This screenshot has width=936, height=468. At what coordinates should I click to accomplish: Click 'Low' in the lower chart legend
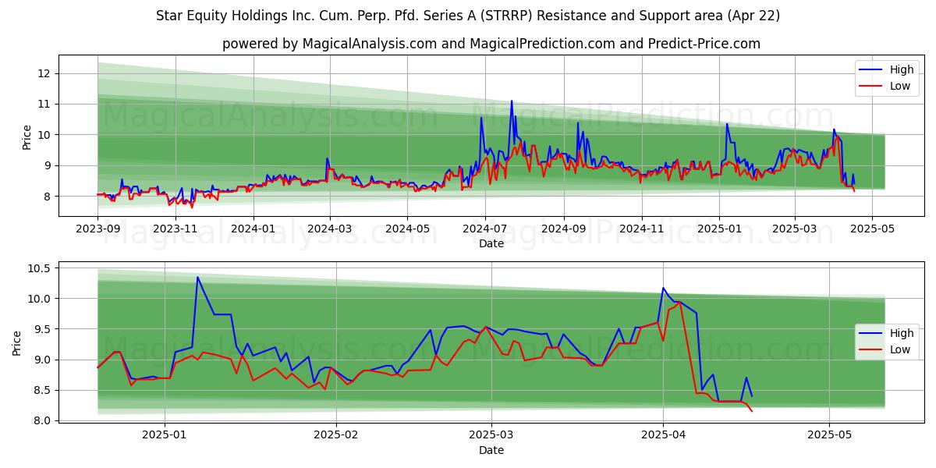click(x=899, y=349)
